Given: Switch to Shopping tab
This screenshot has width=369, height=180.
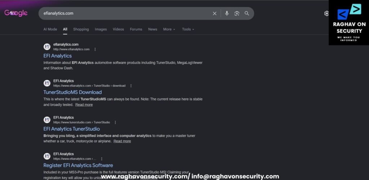Looking at the screenshot, I should tap(81, 30).
